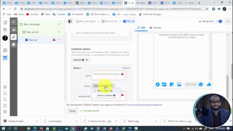This screenshot has height=131, width=233.
Task: Open Terms and Advertising Guidelines link
Action: [x=144, y=105]
